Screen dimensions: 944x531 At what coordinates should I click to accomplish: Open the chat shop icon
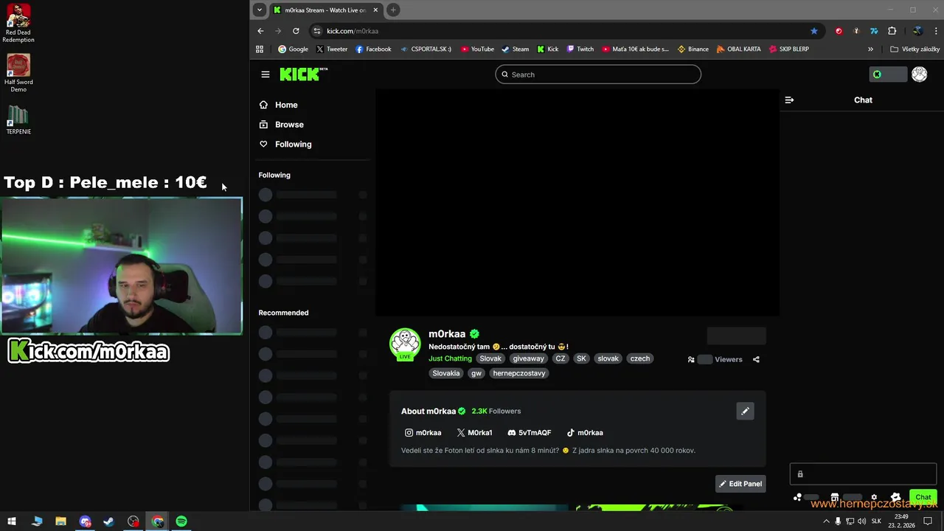point(834,498)
